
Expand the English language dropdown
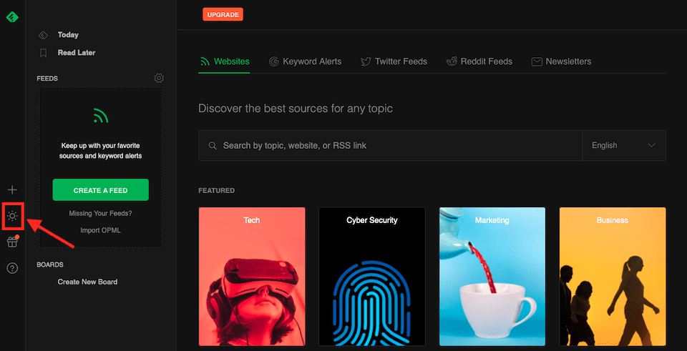(x=623, y=145)
